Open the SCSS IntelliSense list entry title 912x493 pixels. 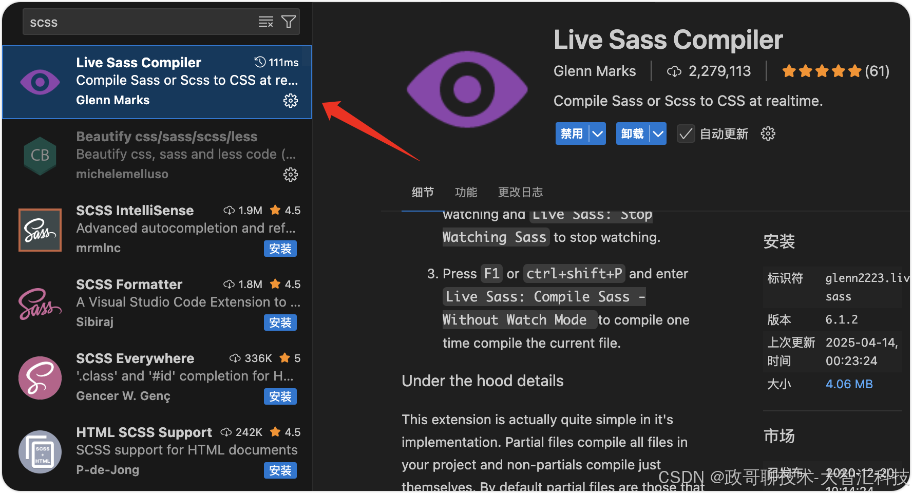pos(135,211)
